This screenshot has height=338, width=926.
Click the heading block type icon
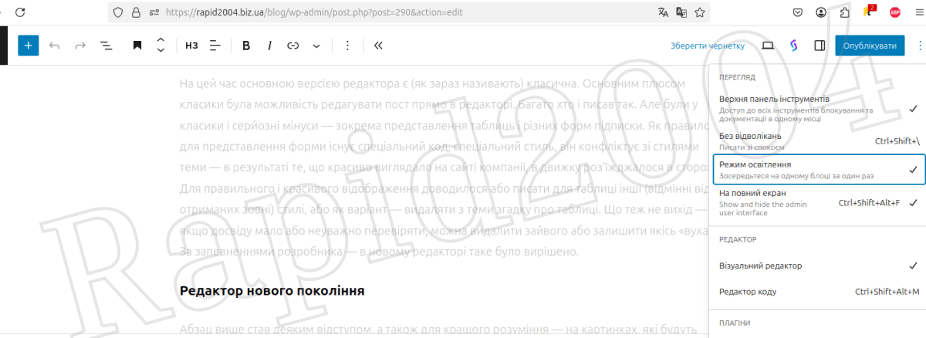point(137,46)
